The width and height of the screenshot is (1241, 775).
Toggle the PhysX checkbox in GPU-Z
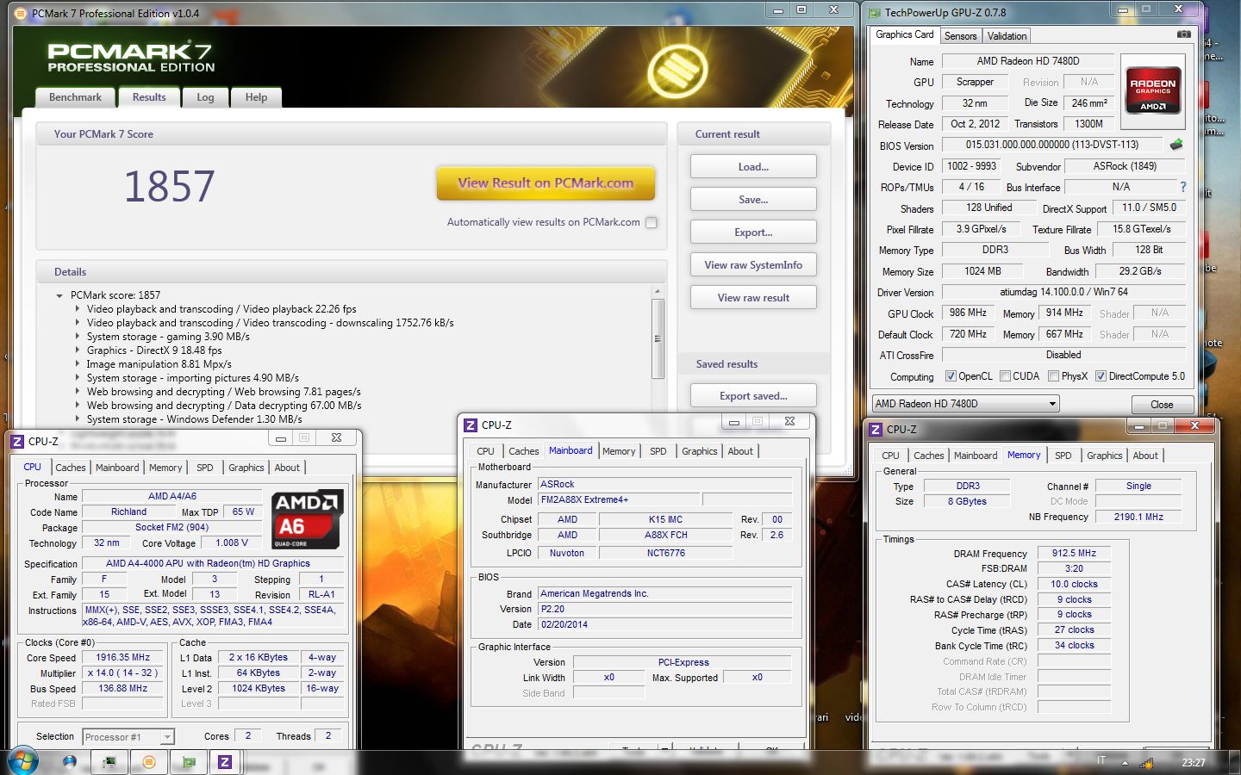click(x=1053, y=376)
